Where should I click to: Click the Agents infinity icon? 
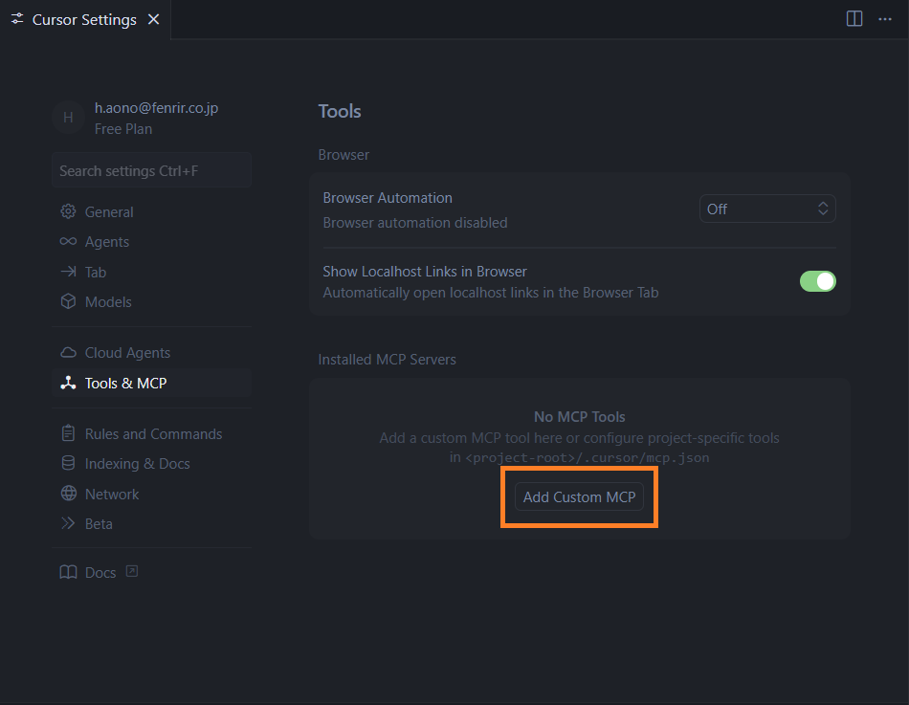click(68, 242)
